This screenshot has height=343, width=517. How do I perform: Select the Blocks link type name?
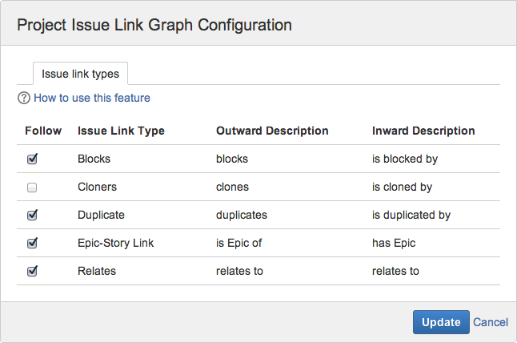point(94,159)
